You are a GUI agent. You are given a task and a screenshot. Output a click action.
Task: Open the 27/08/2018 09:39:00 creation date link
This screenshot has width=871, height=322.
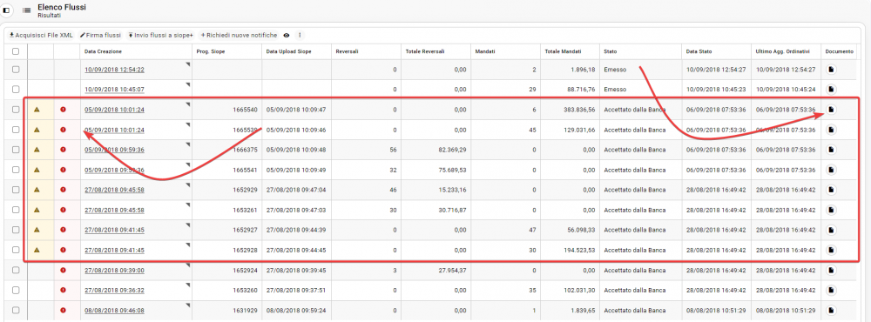(114, 271)
